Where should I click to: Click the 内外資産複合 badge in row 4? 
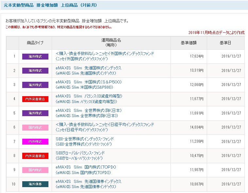[35, 99]
